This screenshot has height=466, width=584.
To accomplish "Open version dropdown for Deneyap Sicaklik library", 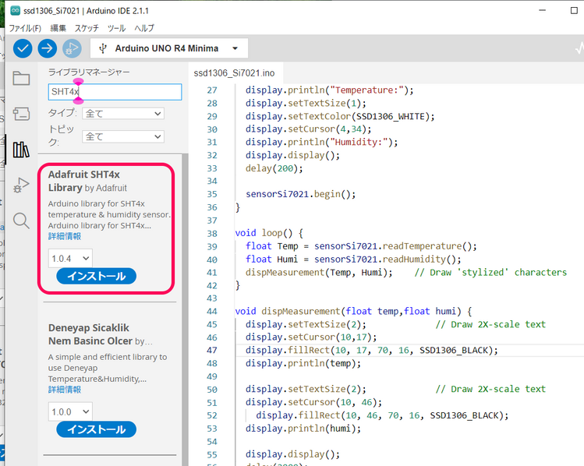I will point(70,411).
